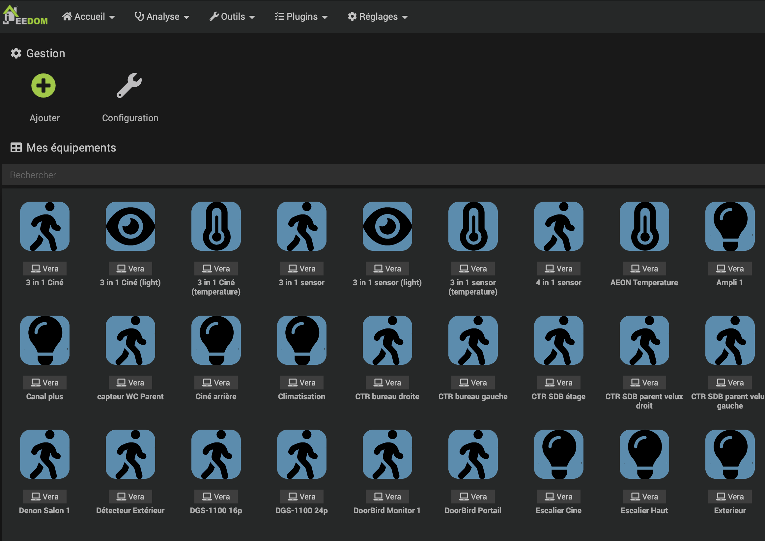This screenshot has width=765, height=541.
Task: Open the DGS-1100 16p icon
Action: pos(216,454)
